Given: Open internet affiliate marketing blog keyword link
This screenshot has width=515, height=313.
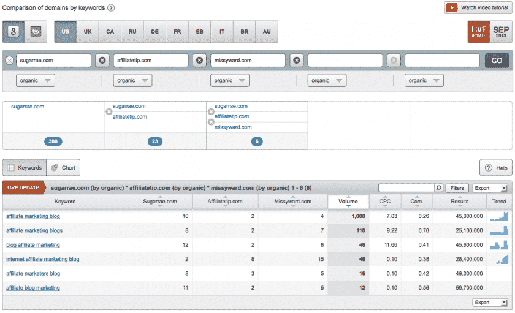Looking at the screenshot, I should pos(43,259).
